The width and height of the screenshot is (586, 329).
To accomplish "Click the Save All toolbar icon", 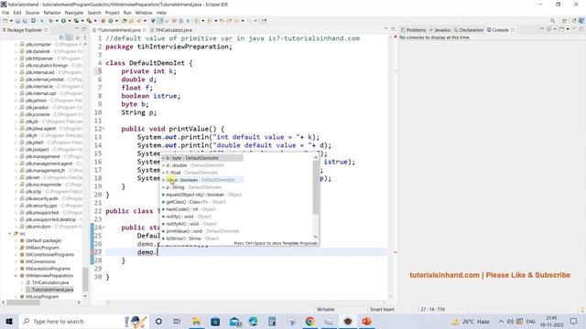I will pos(25,21).
